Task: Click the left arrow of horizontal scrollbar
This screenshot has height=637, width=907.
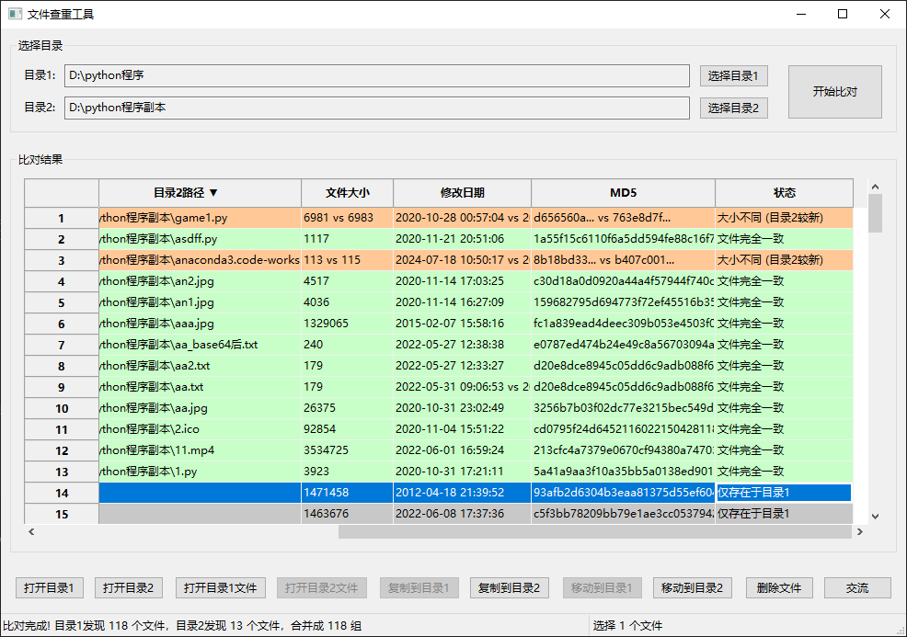Action: point(30,531)
